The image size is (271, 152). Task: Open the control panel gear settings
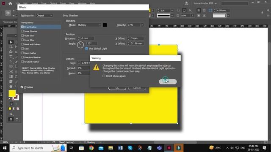tap(268, 10)
